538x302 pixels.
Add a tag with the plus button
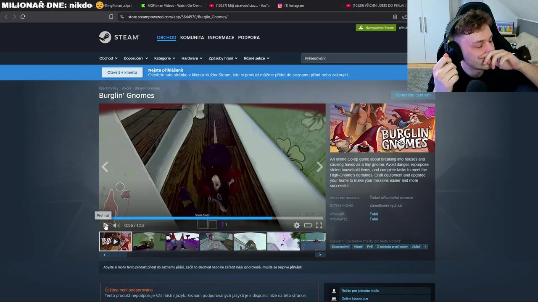[425, 247]
